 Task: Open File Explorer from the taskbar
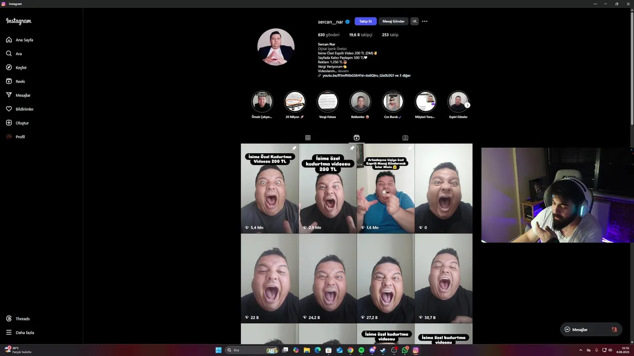[307, 350]
